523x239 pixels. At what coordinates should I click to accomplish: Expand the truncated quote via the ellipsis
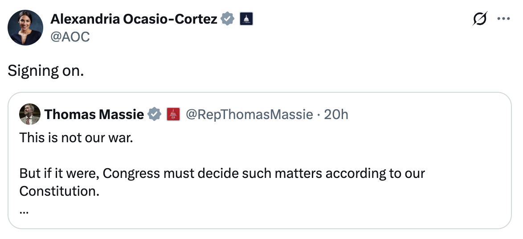24,212
